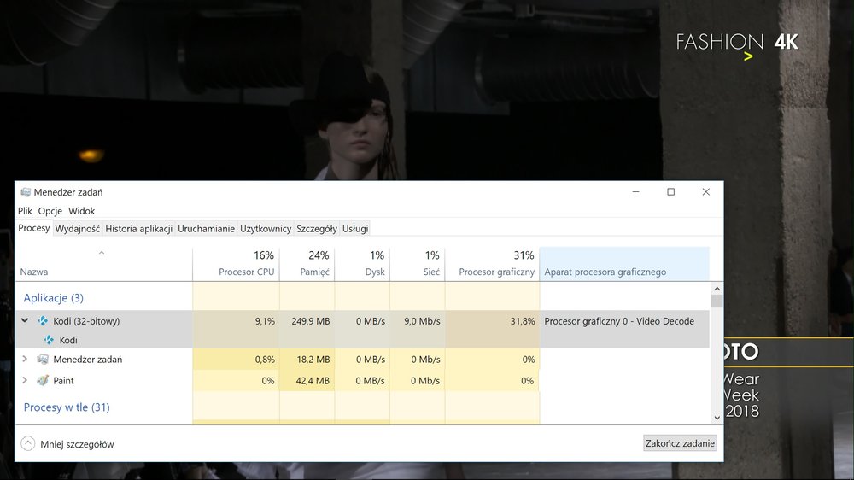The height and width of the screenshot is (480, 854).
Task: Open the Plik menu
Action: coord(25,211)
